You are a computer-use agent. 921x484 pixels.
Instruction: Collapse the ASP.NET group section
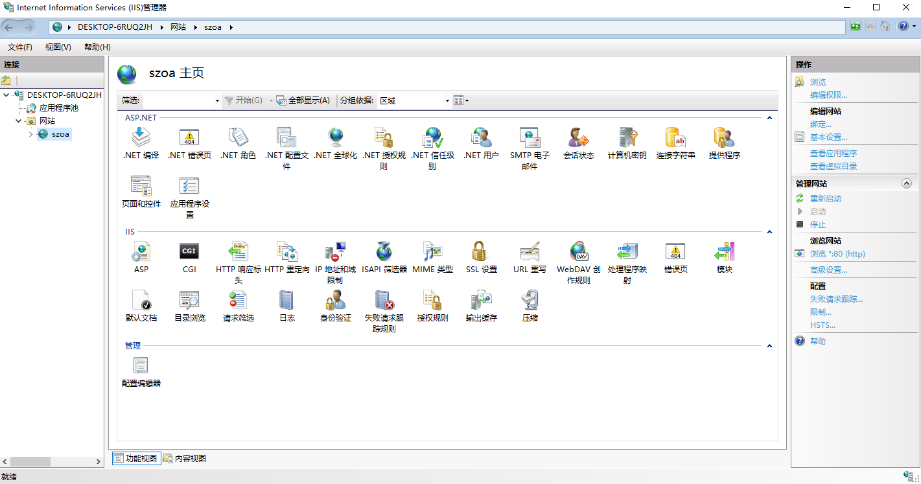[x=769, y=118]
